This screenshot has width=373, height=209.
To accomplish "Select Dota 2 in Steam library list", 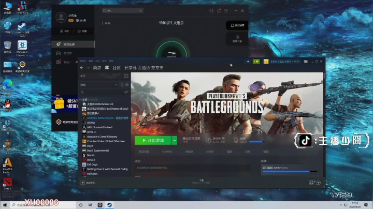I will pos(89,160).
